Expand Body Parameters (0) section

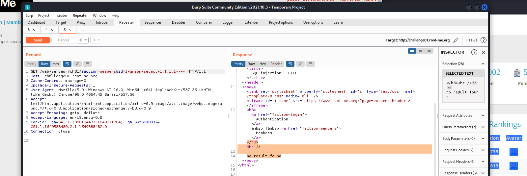coord(483,138)
